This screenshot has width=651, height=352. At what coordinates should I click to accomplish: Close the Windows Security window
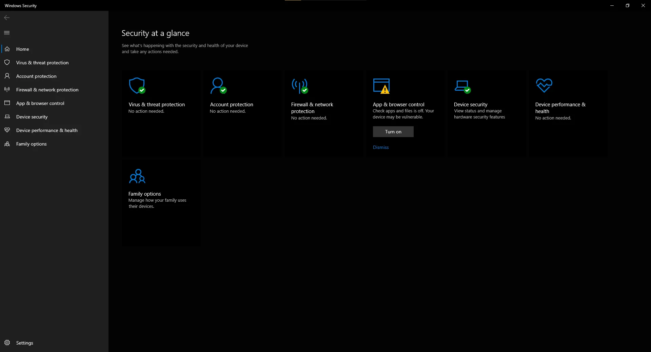[643, 5]
